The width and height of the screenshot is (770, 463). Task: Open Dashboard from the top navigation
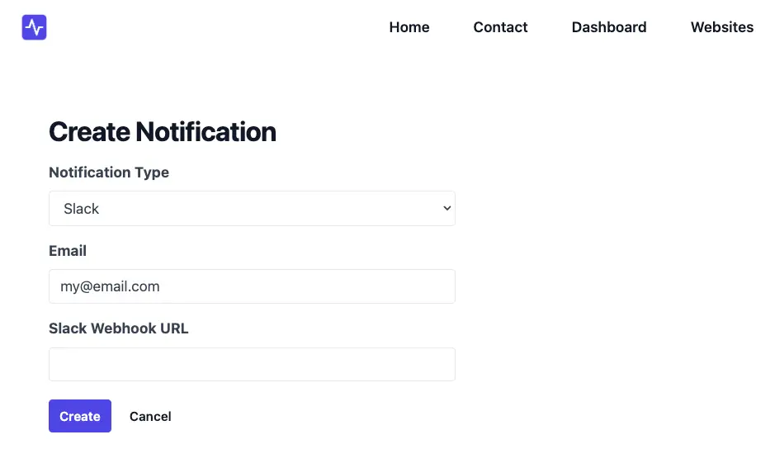click(609, 27)
